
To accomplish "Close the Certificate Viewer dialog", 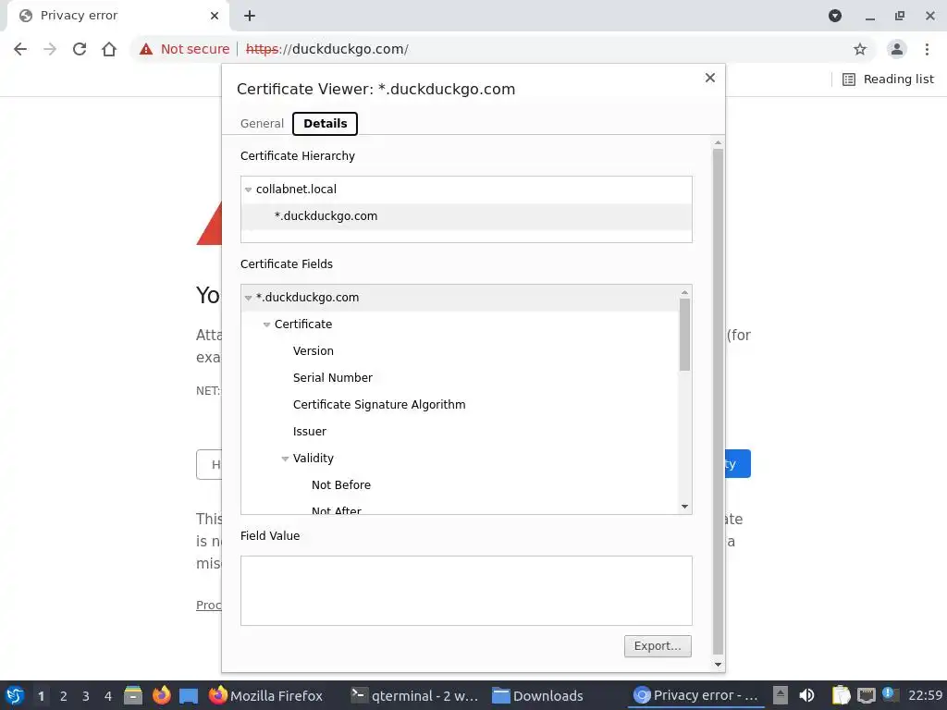I will click(x=709, y=78).
